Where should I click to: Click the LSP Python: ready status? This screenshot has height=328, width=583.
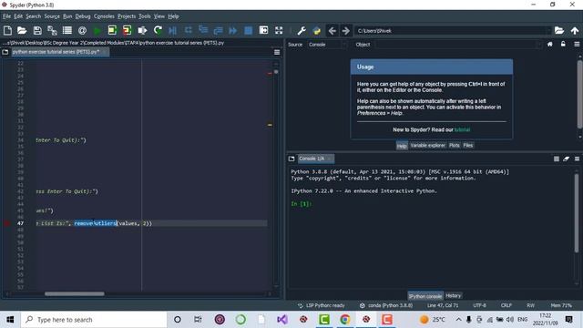[322, 305]
